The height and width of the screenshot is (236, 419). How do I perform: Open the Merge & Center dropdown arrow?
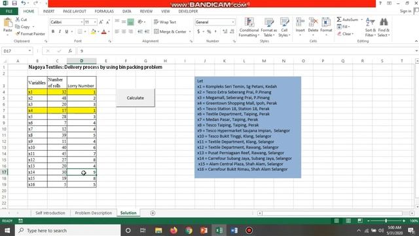[190, 31]
